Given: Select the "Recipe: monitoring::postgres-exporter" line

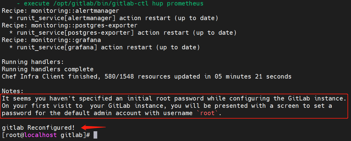Looking at the screenshot, I should (x=69, y=26).
